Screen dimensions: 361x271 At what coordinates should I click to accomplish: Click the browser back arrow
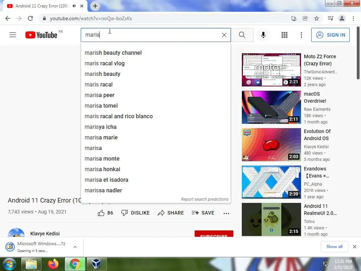coord(8,18)
